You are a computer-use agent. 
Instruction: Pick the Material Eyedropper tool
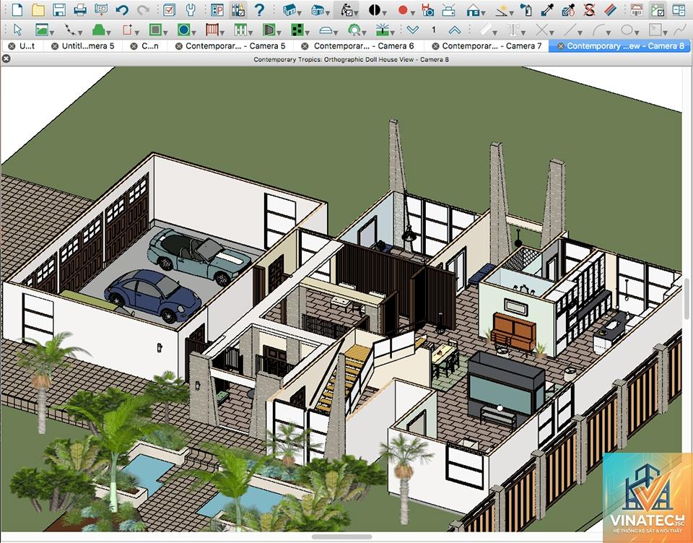tap(547, 9)
